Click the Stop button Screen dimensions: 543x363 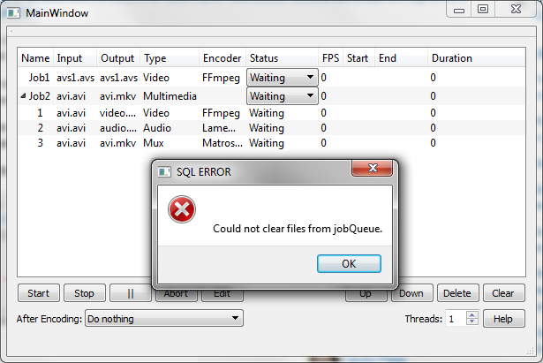tap(84, 293)
